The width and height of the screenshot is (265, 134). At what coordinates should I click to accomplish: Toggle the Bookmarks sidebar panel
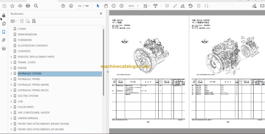(x=4, y=32)
